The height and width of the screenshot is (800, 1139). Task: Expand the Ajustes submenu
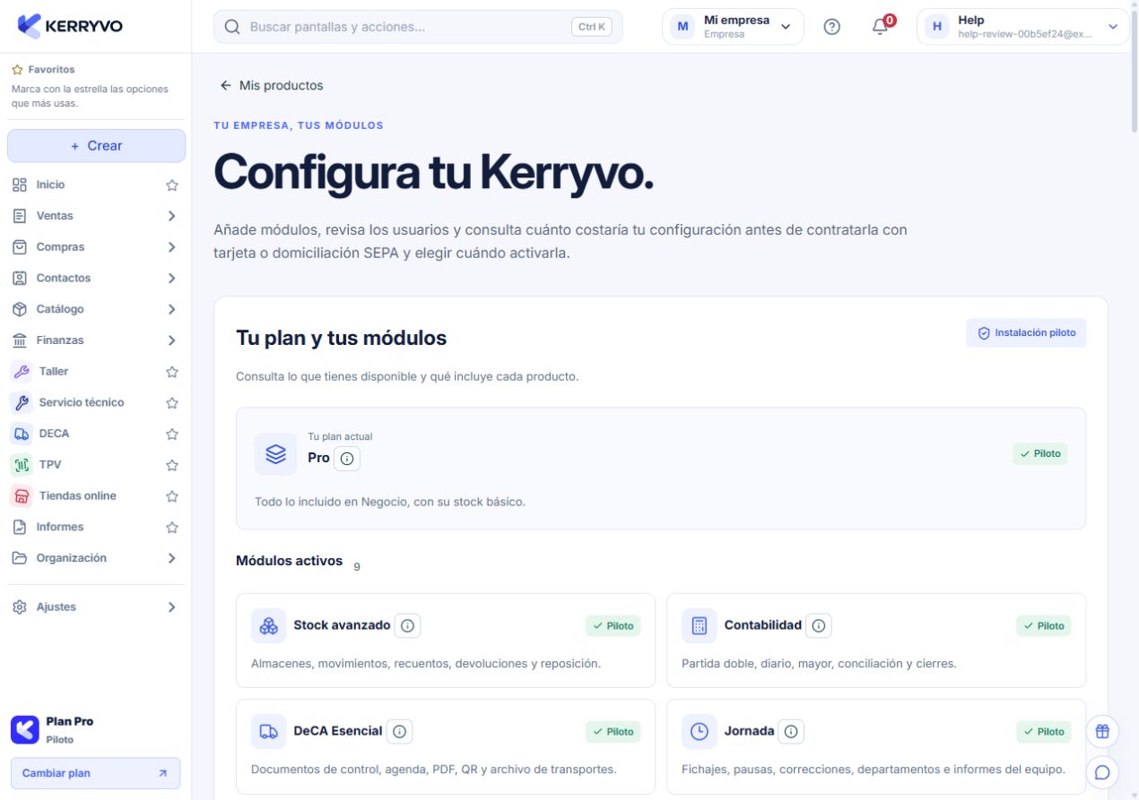tap(171, 607)
